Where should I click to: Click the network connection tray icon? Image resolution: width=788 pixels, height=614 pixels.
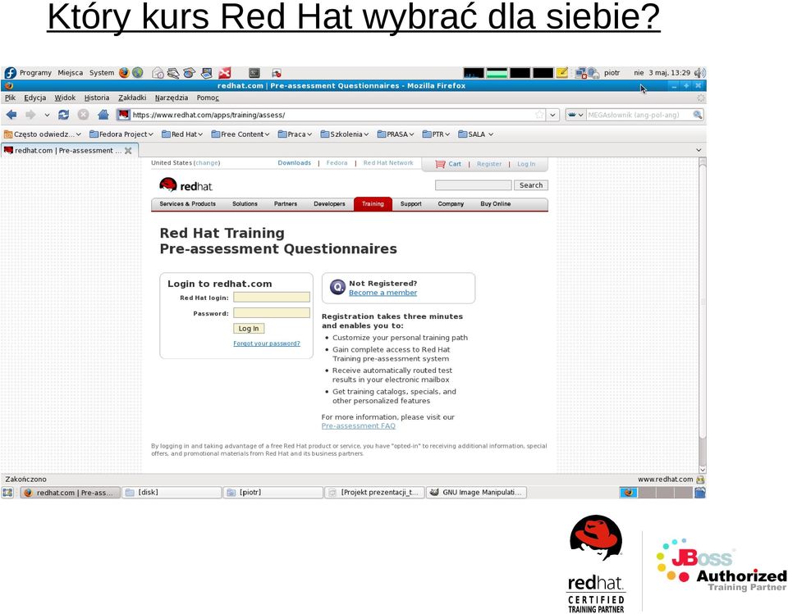coord(581,73)
